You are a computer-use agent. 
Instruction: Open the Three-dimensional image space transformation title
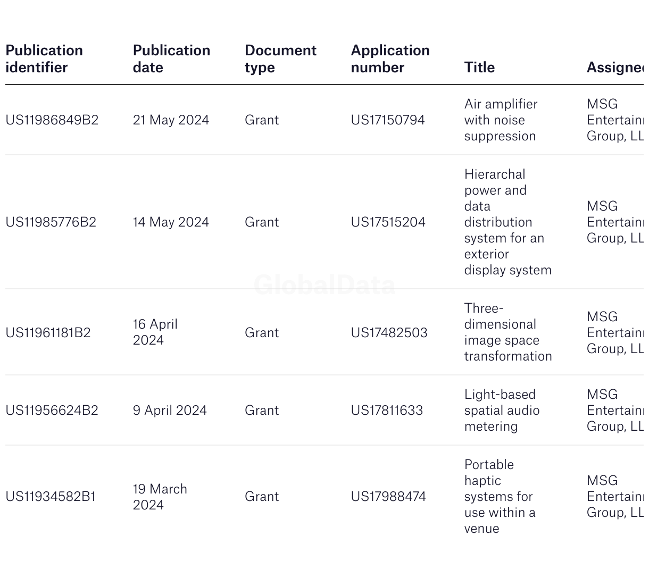coord(508,332)
